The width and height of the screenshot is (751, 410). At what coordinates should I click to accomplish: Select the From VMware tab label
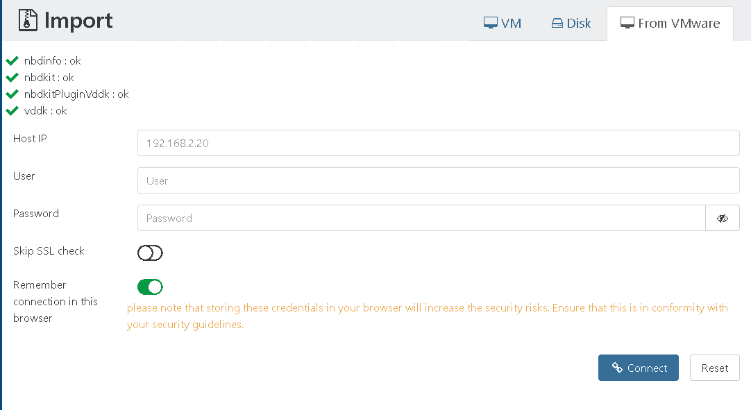678,23
